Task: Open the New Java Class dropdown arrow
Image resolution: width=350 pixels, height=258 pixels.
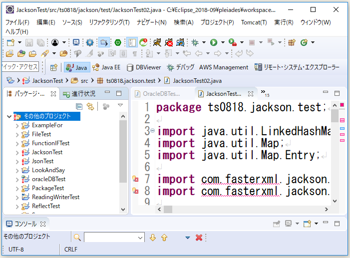Action: click(313, 42)
